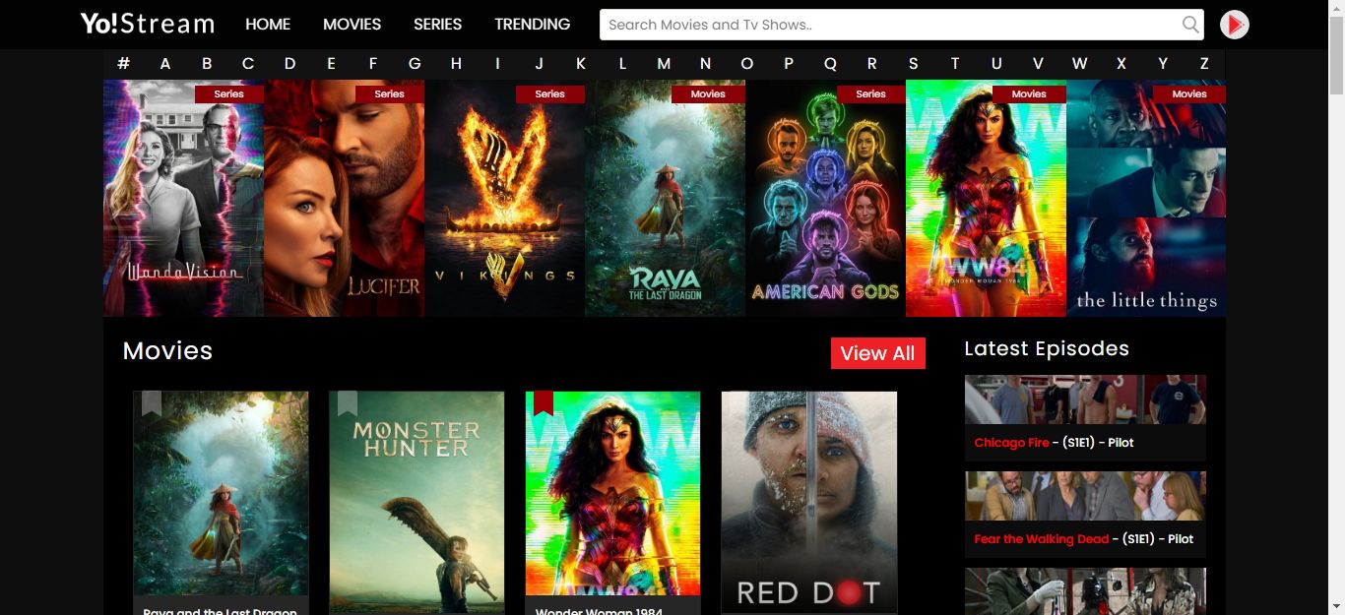1345x615 pixels.
Task: Filter titles by letter M
Action: tap(664, 63)
